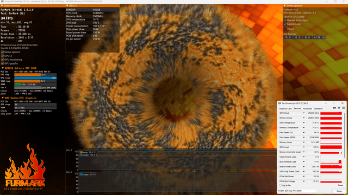Collapse the Demo options panel
Image resolution: width=348 pixels, height=195 pixels.
pyautogui.click(x=284, y=5)
